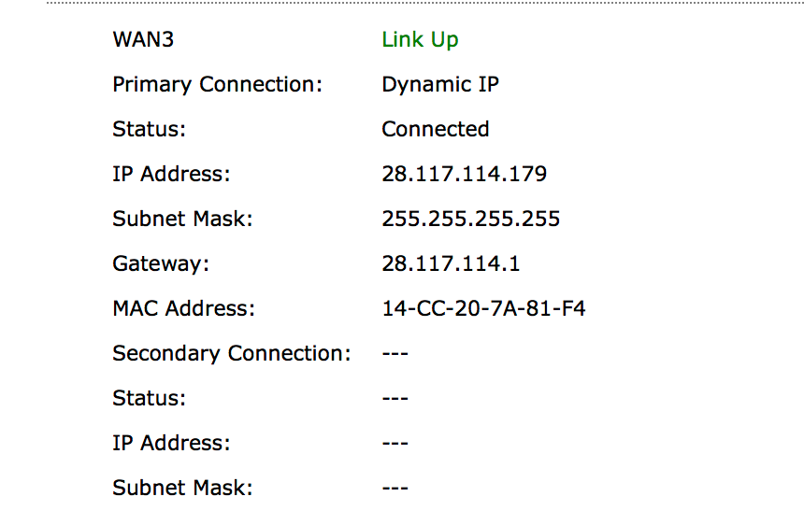Click the subnet mask 255.255.255.255
Screen dimensions: 804x525
pyautogui.click(x=470, y=219)
